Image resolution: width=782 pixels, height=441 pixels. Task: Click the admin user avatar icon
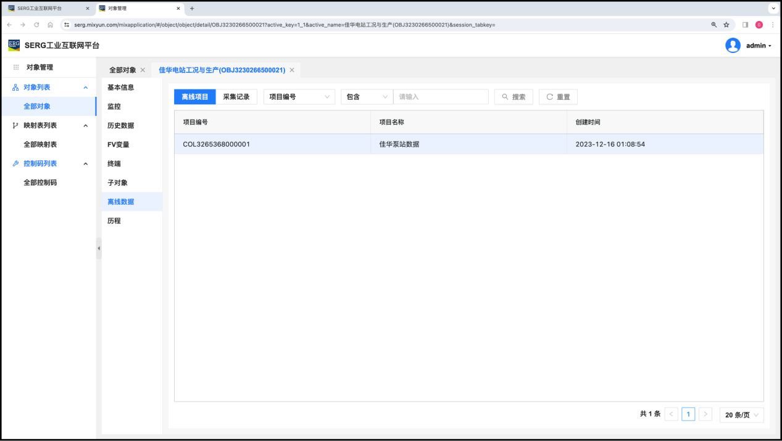click(733, 46)
